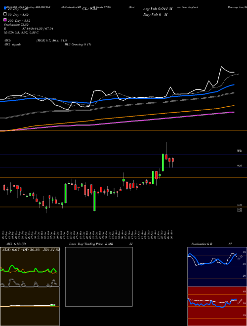The height and width of the screenshot is (326, 247).
Task: Click the 'CL: 9.35' closing price
Action: [89, 9]
